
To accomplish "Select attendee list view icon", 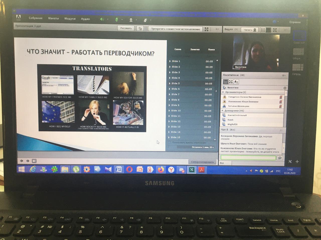I will 225,82.
